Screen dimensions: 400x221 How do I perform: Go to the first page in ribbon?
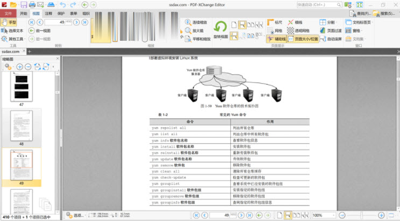pyautogui.click(x=31, y=22)
